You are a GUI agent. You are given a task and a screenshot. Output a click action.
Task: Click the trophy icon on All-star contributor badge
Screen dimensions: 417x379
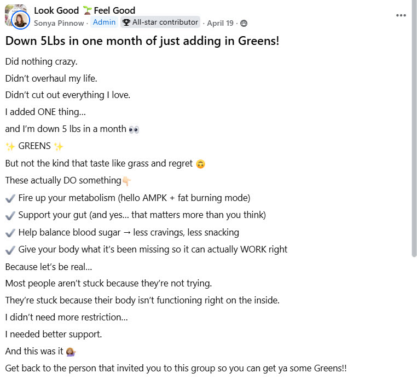click(126, 22)
